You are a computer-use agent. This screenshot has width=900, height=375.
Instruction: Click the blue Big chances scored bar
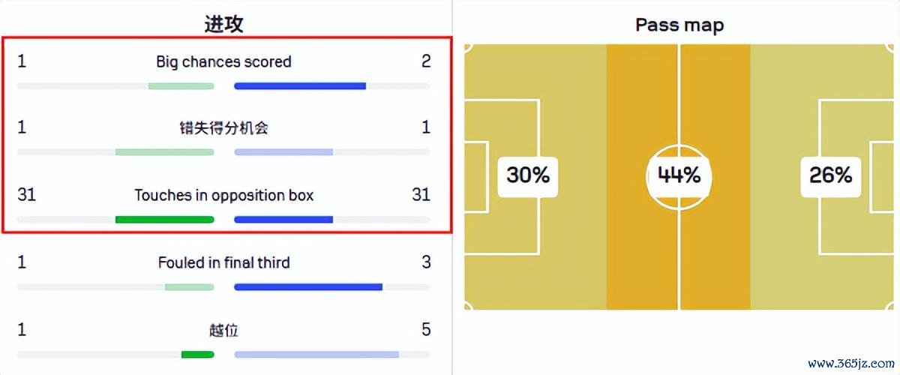[x=300, y=86]
